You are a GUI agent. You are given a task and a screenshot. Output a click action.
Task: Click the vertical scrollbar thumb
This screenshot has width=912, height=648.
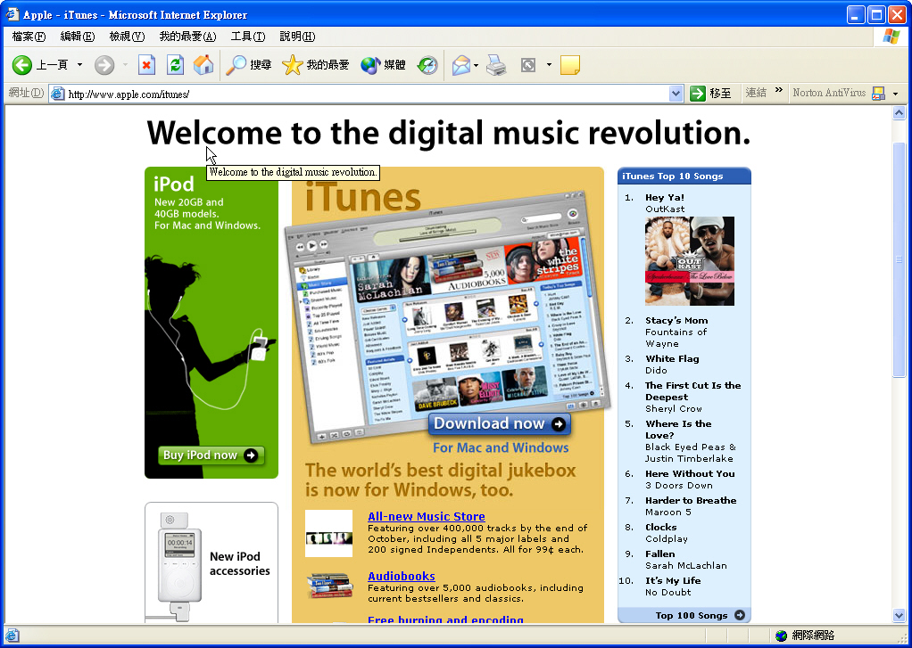[x=899, y=259]
